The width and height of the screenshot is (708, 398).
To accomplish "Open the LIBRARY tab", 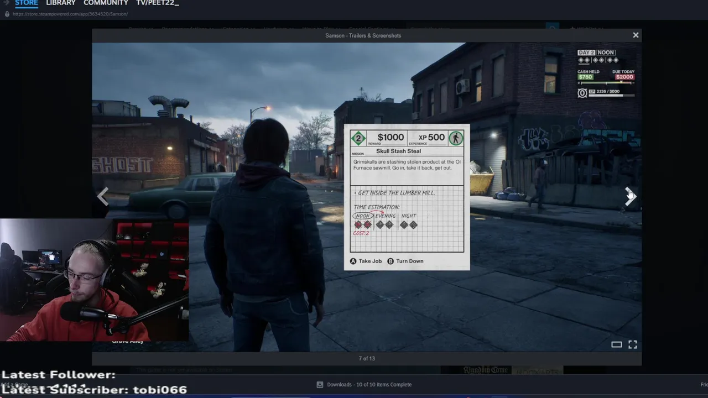I will (61, 3).
